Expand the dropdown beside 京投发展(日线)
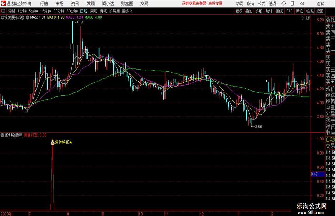Viewport: 335px width, 216px height. [27, 17]
